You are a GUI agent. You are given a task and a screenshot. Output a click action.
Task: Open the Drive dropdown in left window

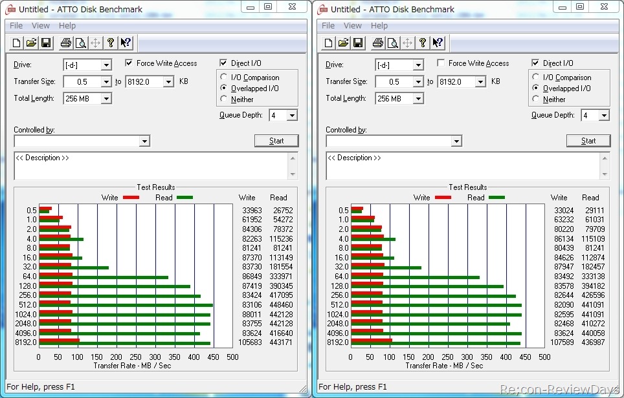tap(106, 65)
